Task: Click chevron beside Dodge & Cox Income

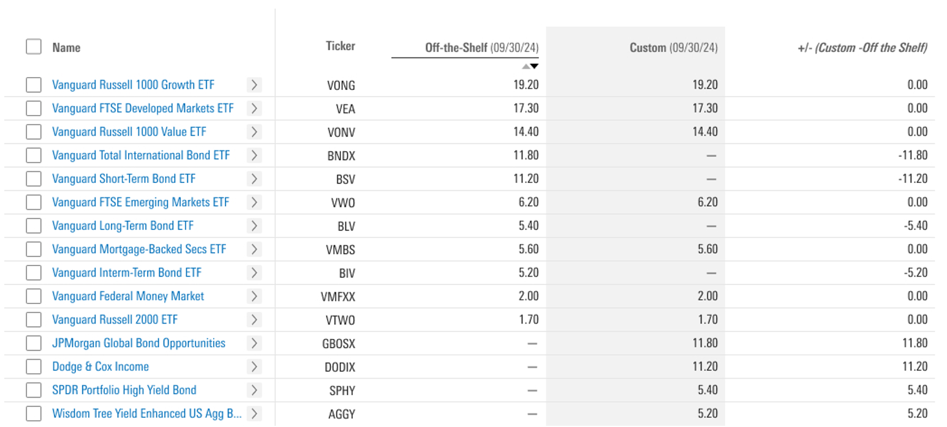Action: click(x=254, y=367)
